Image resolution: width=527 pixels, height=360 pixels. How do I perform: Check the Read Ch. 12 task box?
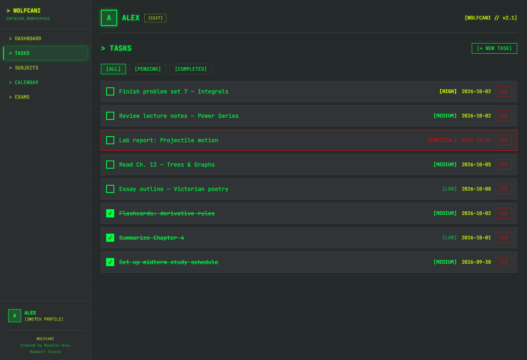point(110,165)
